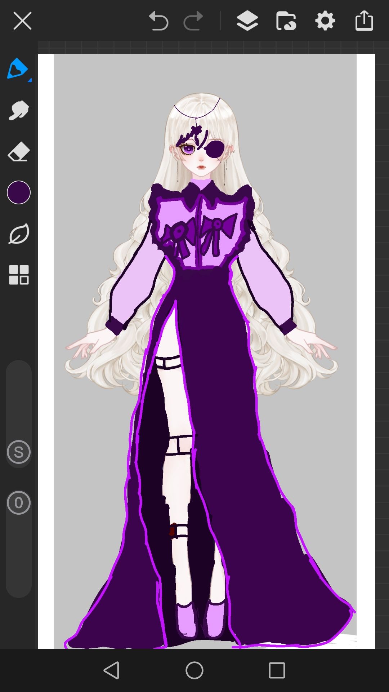The width and height of the screenshot is (389, 692).
Task: Close the drawing with the X icon
Action: [x=22, y=21]
